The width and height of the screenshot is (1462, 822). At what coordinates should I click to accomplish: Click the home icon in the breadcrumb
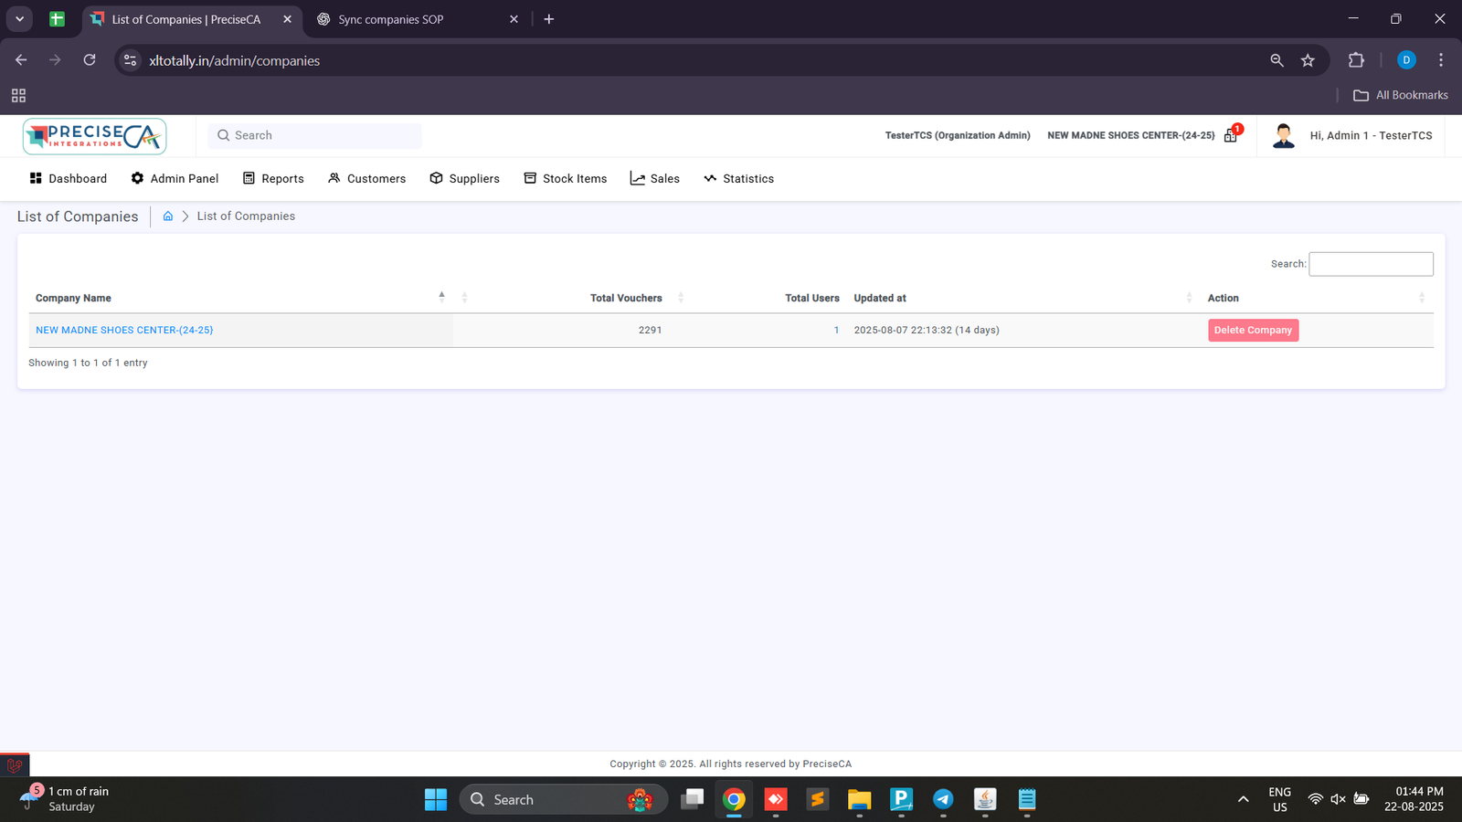coord(168,216)
